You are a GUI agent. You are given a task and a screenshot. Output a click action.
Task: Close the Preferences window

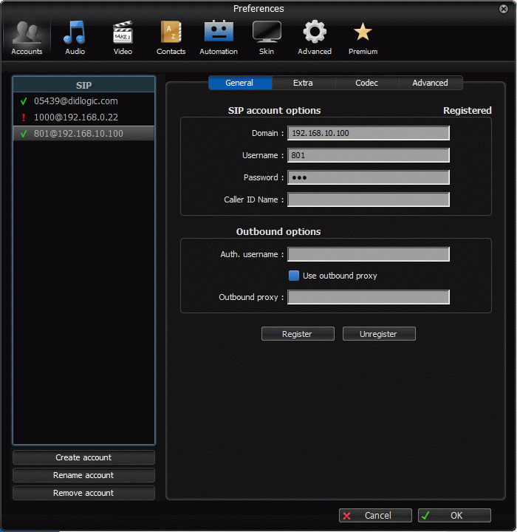(504, 8)
